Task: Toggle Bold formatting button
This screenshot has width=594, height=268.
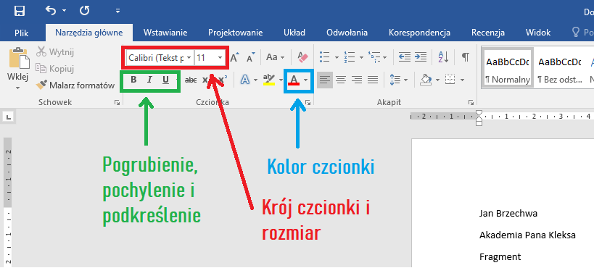Action: click(133, 80)
